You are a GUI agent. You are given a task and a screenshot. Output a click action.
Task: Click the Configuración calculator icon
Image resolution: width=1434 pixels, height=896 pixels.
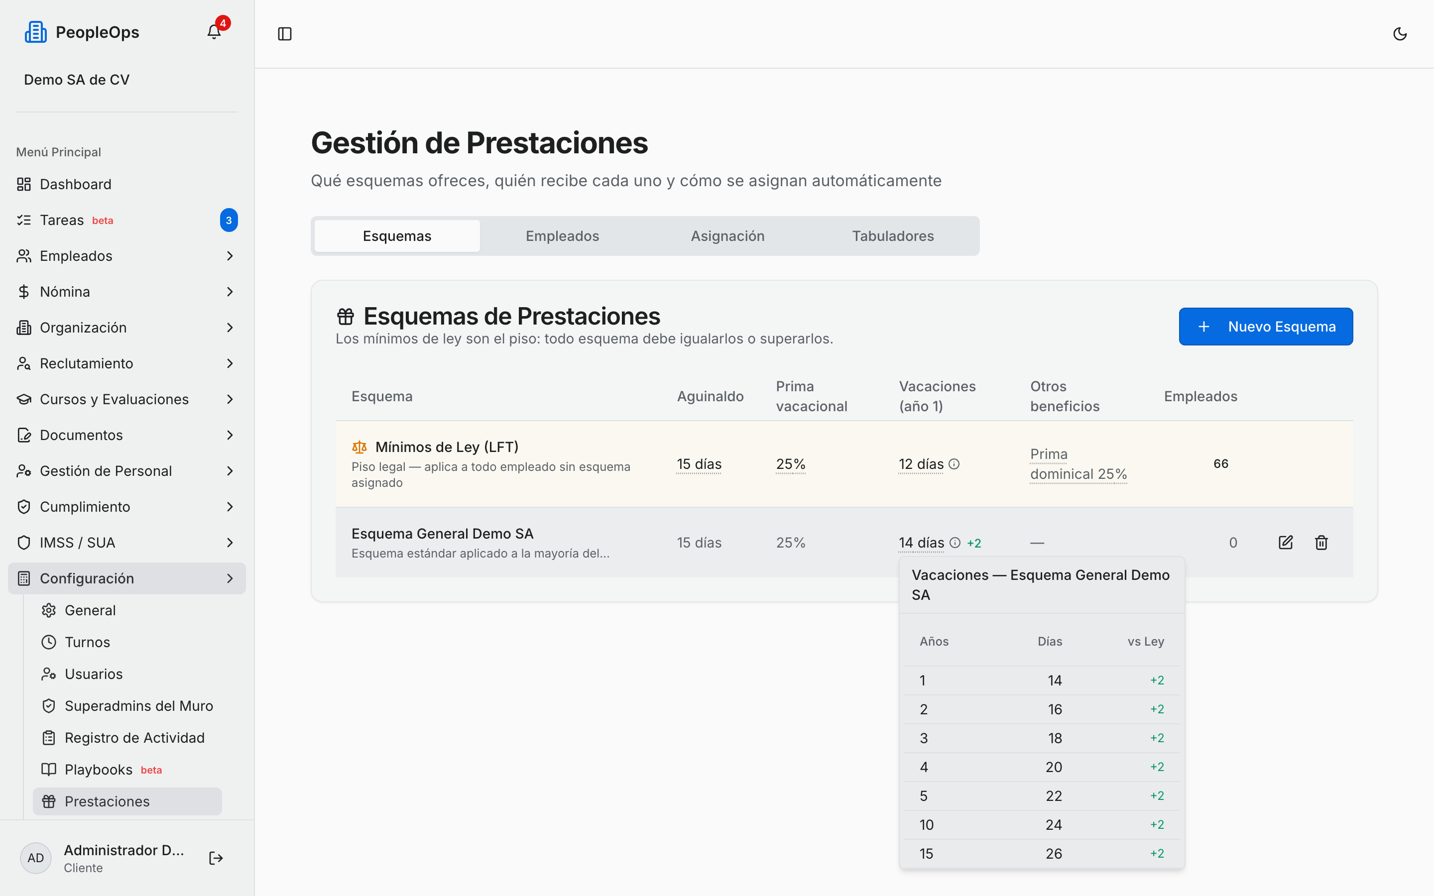pyautogui.click(x=24, y=578)
